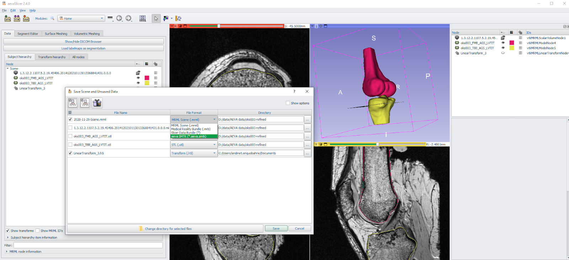This screenshot has width=569, height=260.
Task: Click the yellow color swatch for oks003_TBB_AGS_LVTIT
Action: tap(147, 83)
